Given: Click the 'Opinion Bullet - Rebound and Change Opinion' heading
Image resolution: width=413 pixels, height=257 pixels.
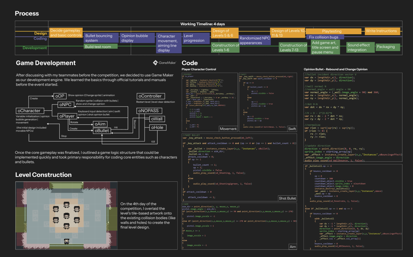Looking at the screenshot, I should click(x=336, y=69).
